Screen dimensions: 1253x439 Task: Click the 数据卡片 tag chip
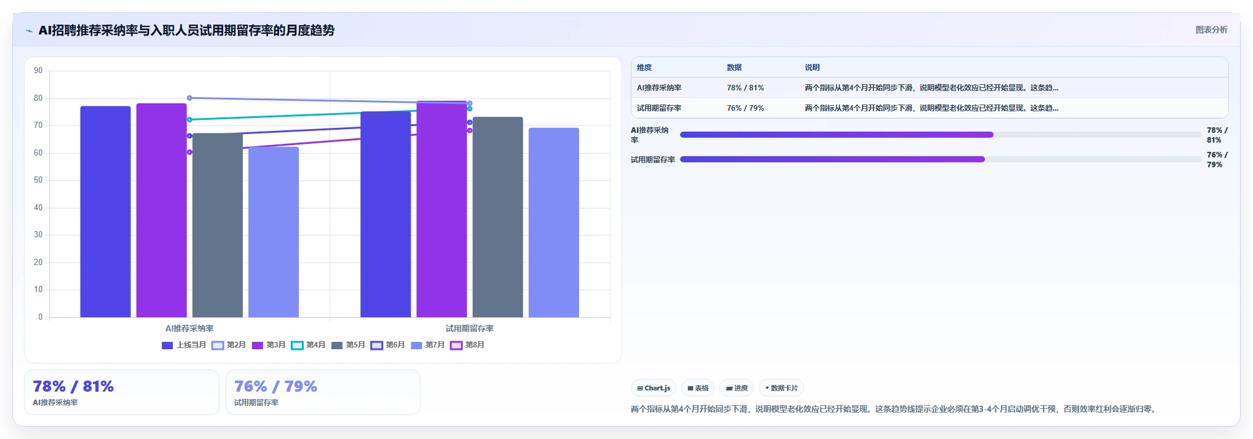[781, 388]
